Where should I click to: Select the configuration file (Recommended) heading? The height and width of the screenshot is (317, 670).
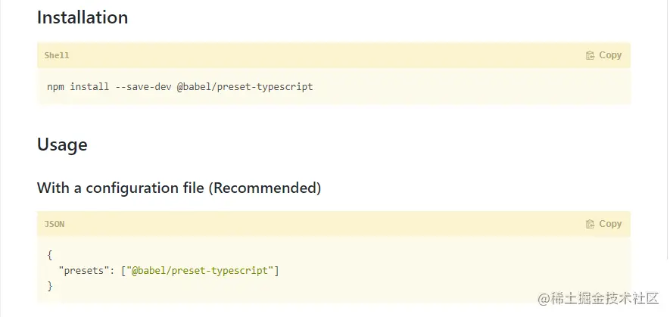(179, 188)
